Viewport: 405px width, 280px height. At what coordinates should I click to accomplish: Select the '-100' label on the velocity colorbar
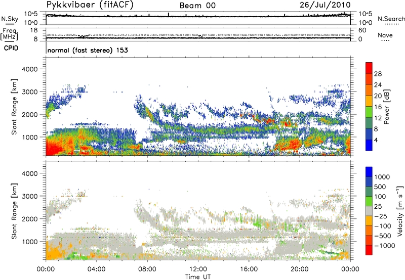coord(383,226)
